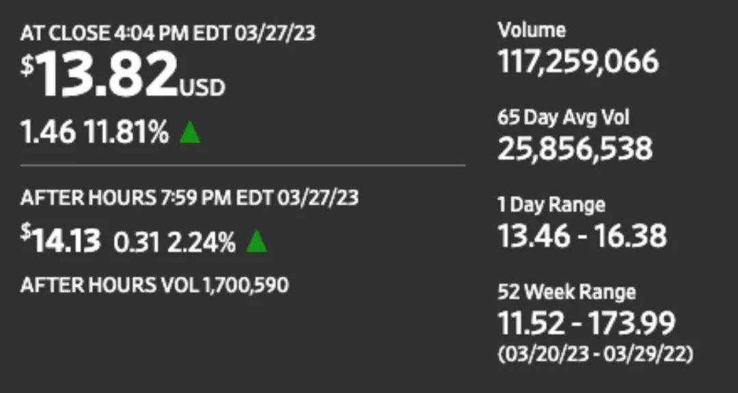Click the green after-hours up arrow icon
The height and width of the screenshot is (393, 738).
(256, 241)
